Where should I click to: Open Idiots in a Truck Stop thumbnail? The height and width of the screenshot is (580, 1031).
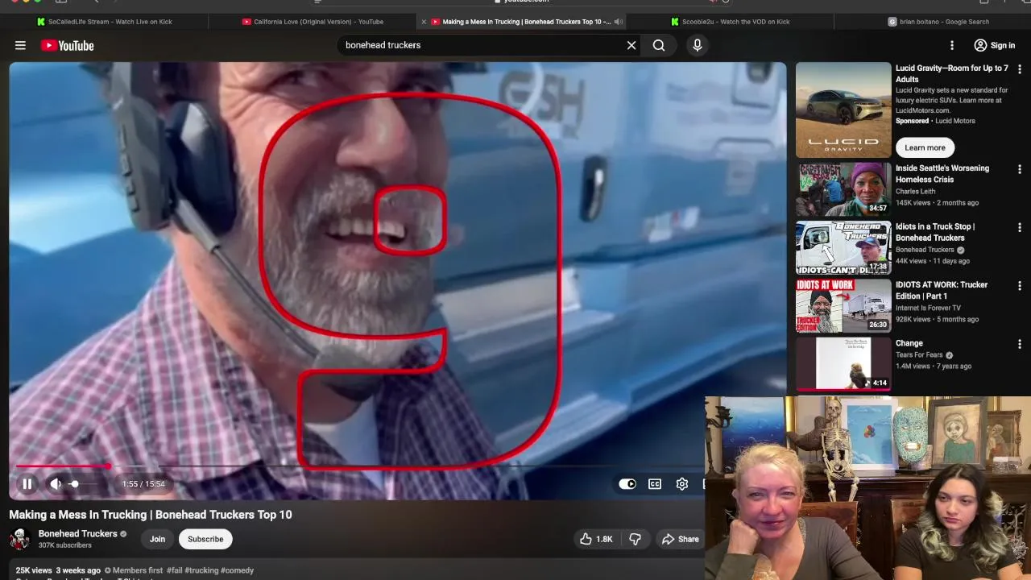point(843,247)
